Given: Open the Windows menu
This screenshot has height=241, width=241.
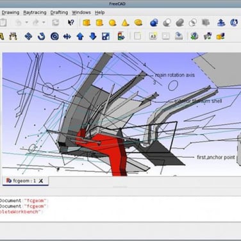Looking at the screenshot, I should (x=81, y=12).
